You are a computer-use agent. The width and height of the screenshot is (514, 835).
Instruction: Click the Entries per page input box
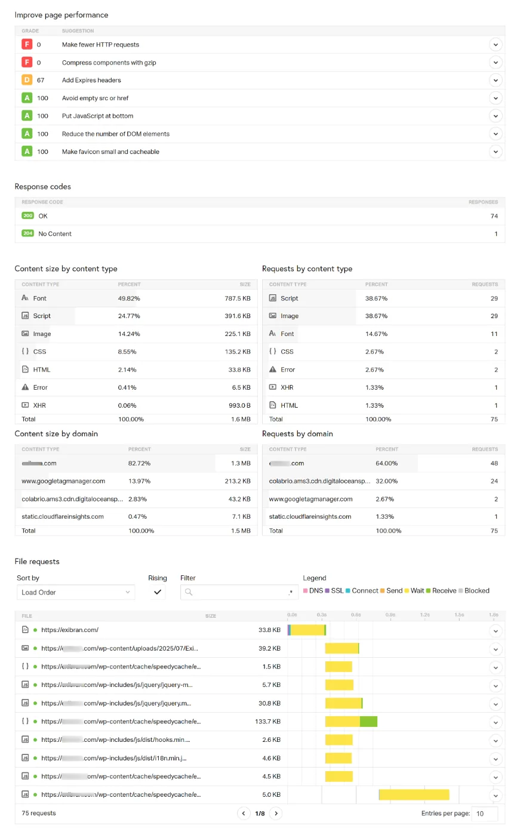click(484, 814)
